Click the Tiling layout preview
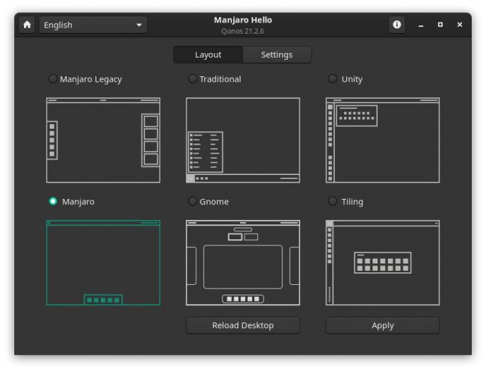Screen dimensions: 486x371 tap(383, 263)
